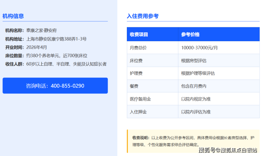Select the 10000-37000元/月 price cell
The image size is (263, 156).
tap(219, 48)
